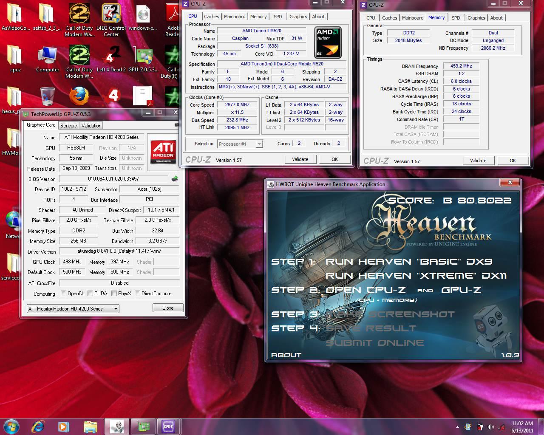Run the GPU-Z.0.5.3 desktop executable
This screenshot has height=435, width=544.
coord(143,59)
